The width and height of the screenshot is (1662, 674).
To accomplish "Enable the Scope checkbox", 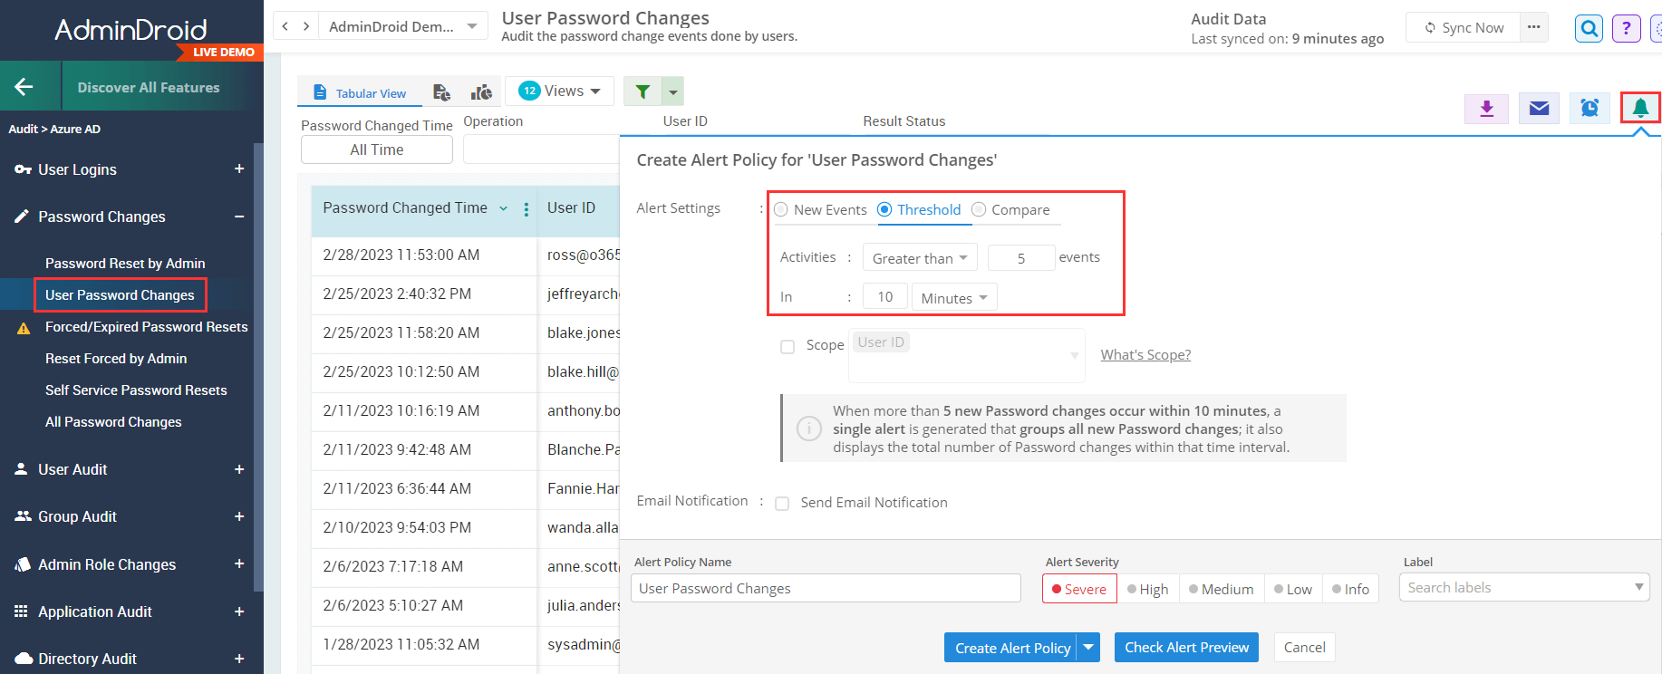I will tap(788, 346).
